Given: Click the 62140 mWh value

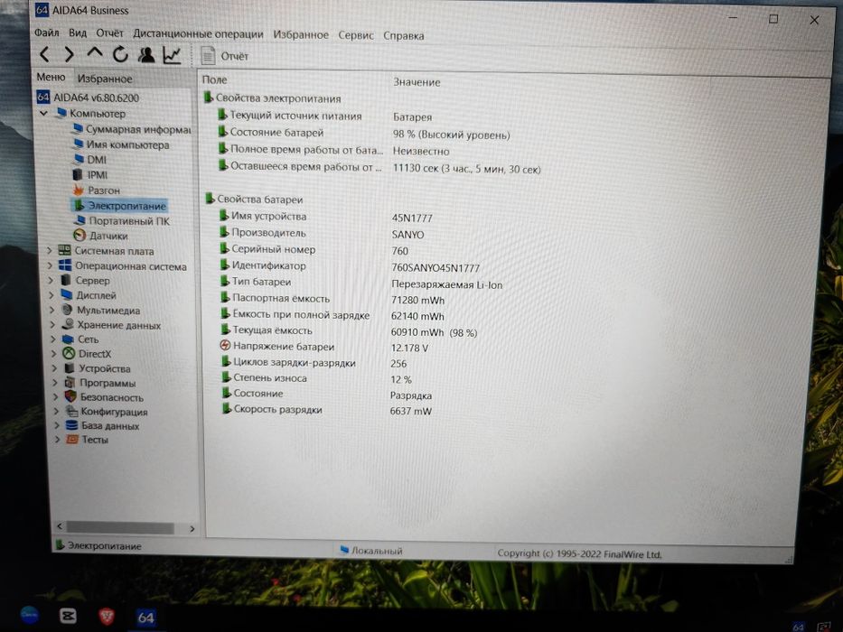Looking at the screenshot, I should point(417,317).
